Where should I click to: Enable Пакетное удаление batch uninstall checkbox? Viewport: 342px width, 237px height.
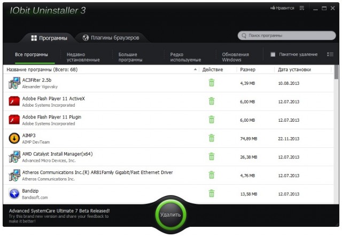pyautogui.click(x=273, y=54)
